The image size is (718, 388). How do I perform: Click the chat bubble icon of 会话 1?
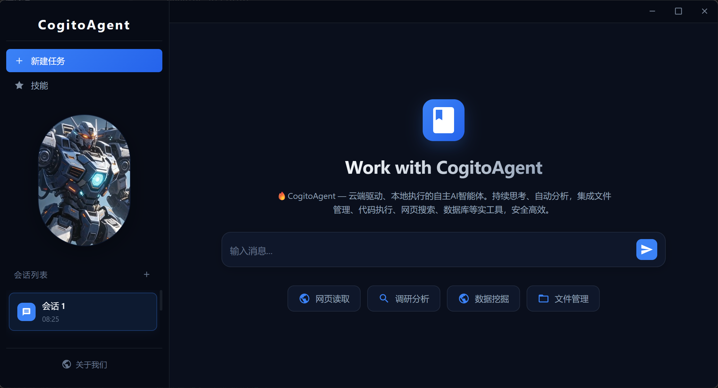coord(26,312)
